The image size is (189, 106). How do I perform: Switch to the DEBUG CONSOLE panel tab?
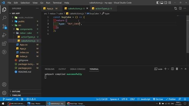[x=78, y=69]
